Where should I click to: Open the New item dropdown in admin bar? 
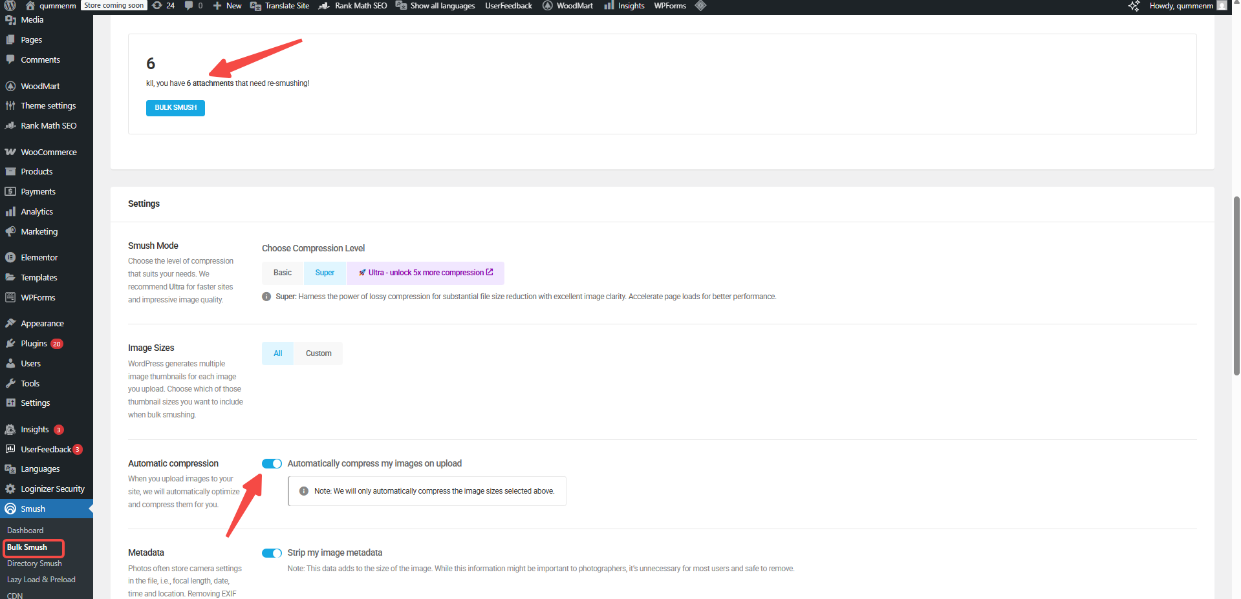point(226,6)
